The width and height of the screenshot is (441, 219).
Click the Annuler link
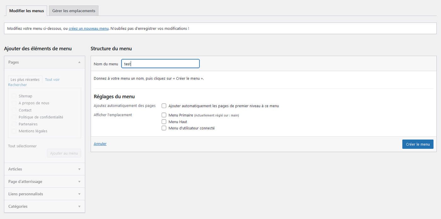pyautogui.click(x=100, y=144)
